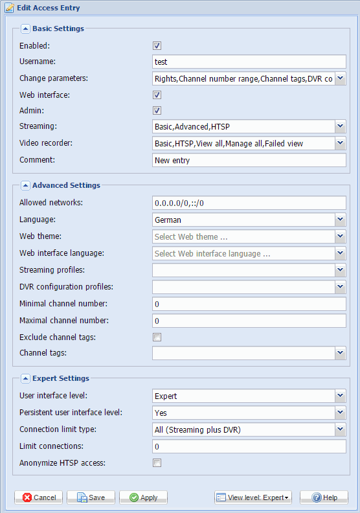Open the Help dialog
Screen dimensions: 360x513
(324, 497)
